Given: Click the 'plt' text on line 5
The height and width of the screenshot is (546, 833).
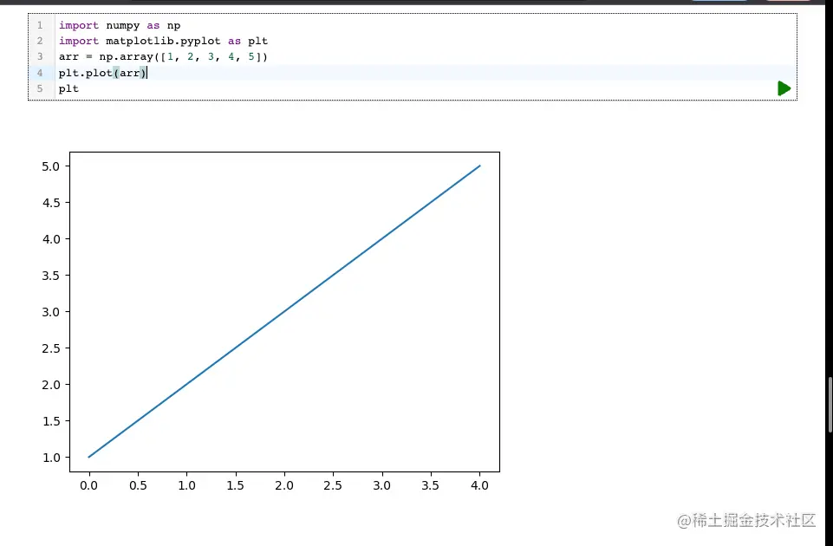Looking at the screenshot, I should (68, 88).
